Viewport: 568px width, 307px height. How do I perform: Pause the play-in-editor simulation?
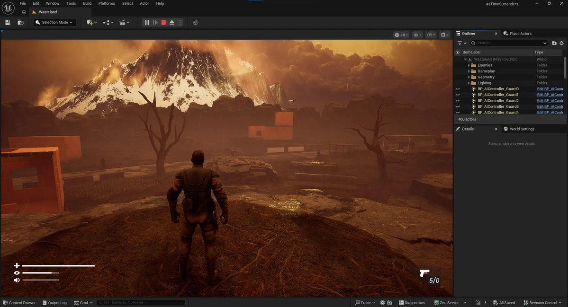[147, 22]
